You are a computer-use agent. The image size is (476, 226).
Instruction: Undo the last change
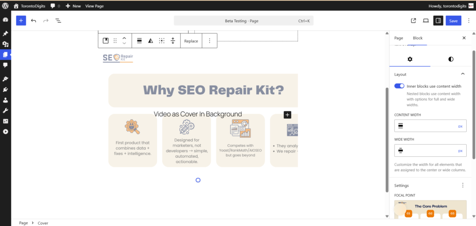coord(33,21)
